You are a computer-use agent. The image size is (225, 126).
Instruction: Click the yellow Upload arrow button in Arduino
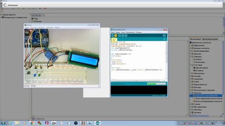116,36
